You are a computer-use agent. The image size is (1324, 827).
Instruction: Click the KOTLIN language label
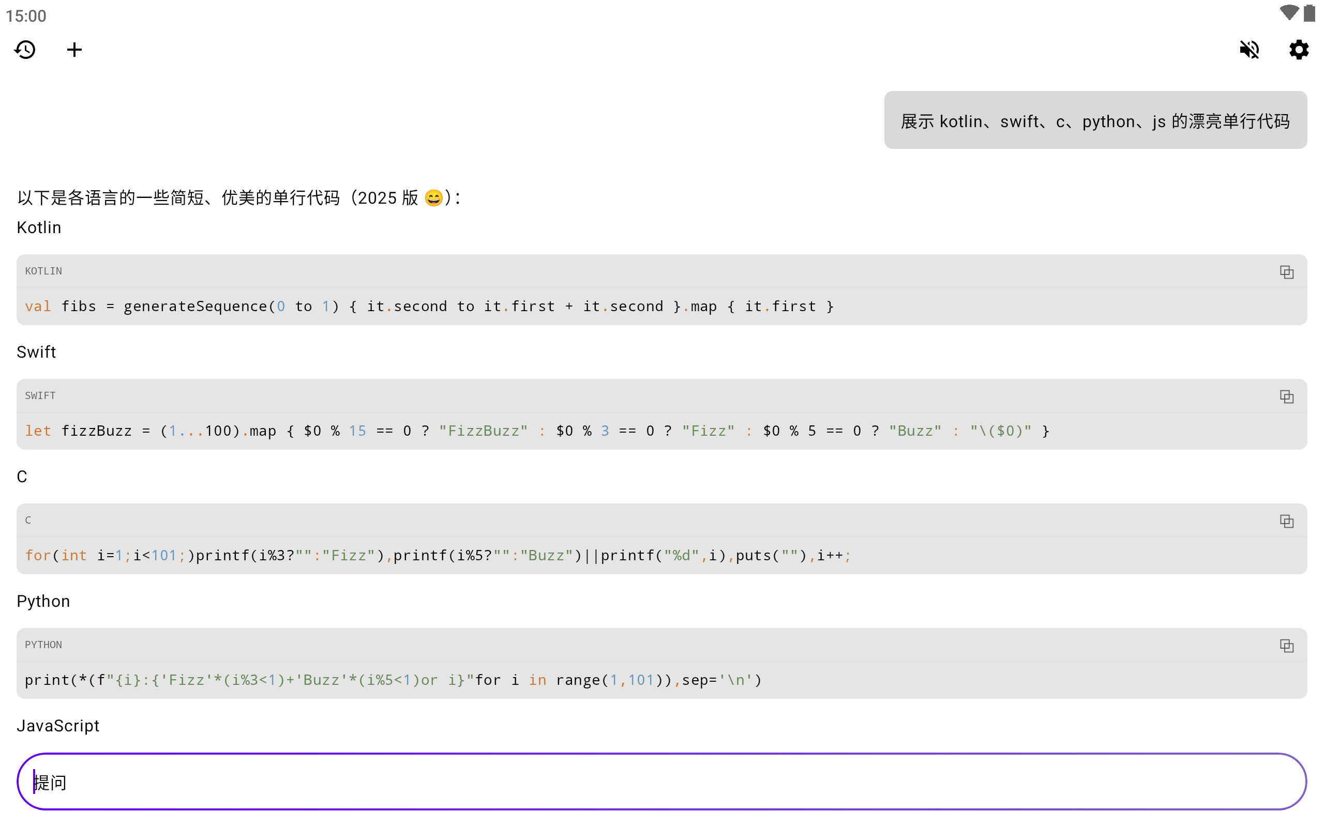click(x=43, y=271)
